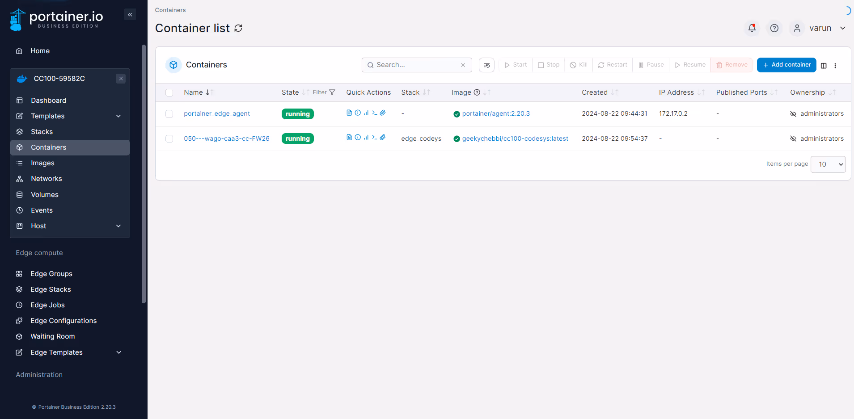Open the varun user dropdown
854x419 pixels.
pyautogui.click(x=827, y=28)
